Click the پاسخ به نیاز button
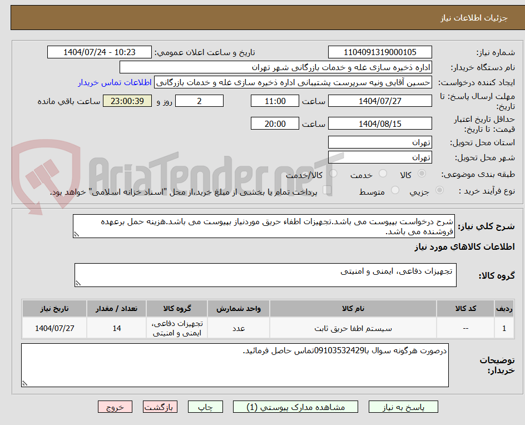Viewport: 525px width, 425px height. pos(403,407)
